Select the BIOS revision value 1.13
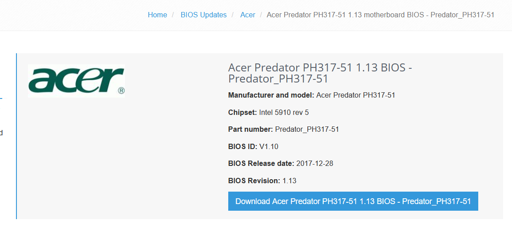 (289, 181)
